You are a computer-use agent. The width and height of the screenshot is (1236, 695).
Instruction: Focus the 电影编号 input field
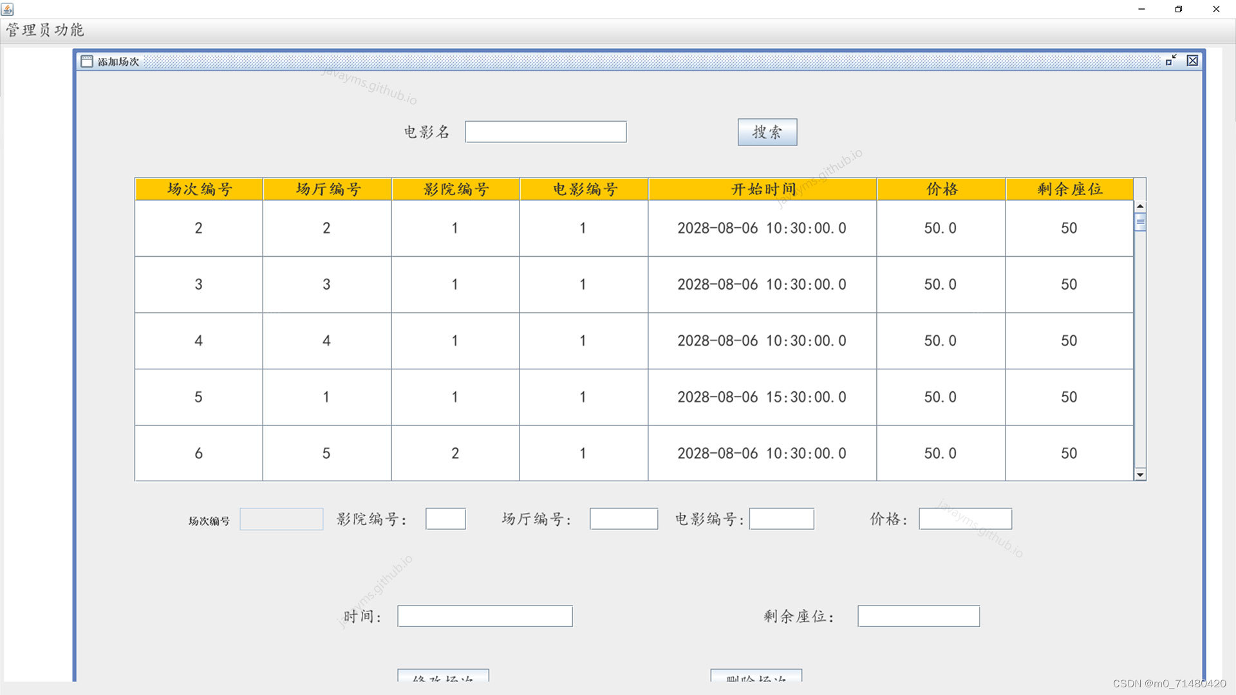(782, 519)
